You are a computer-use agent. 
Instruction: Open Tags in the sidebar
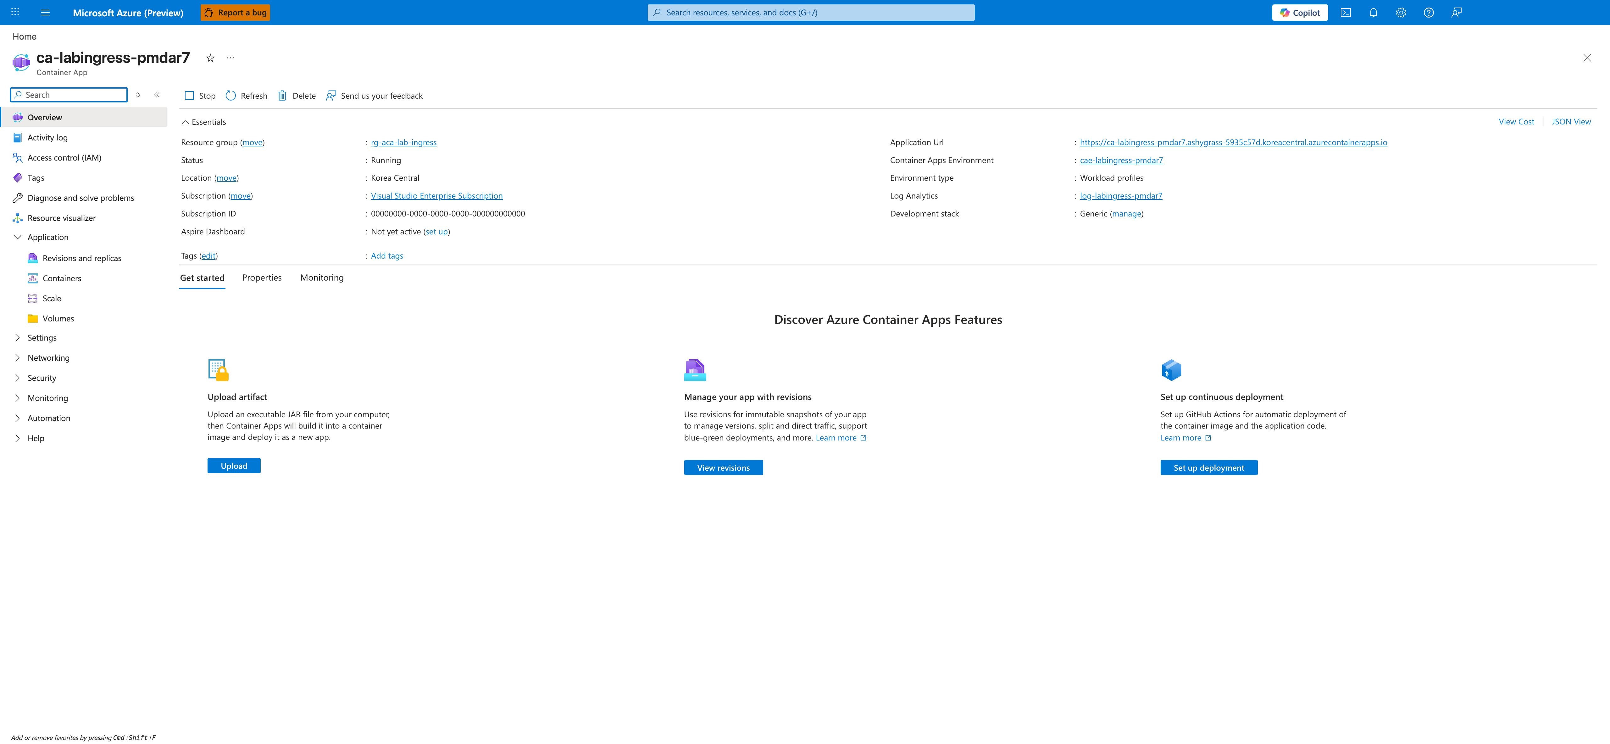click(x=84, y=178)
